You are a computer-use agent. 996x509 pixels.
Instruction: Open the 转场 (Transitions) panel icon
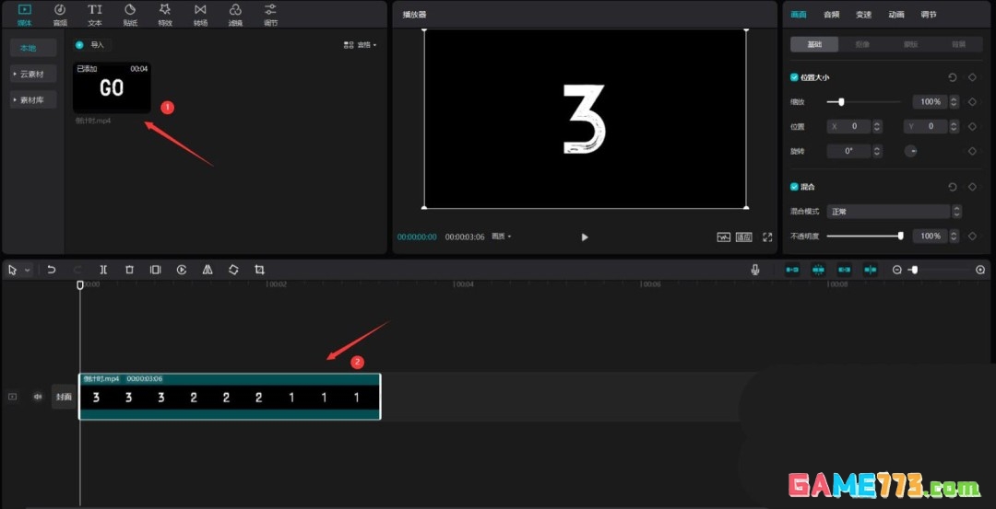click(x=200, y=14)
